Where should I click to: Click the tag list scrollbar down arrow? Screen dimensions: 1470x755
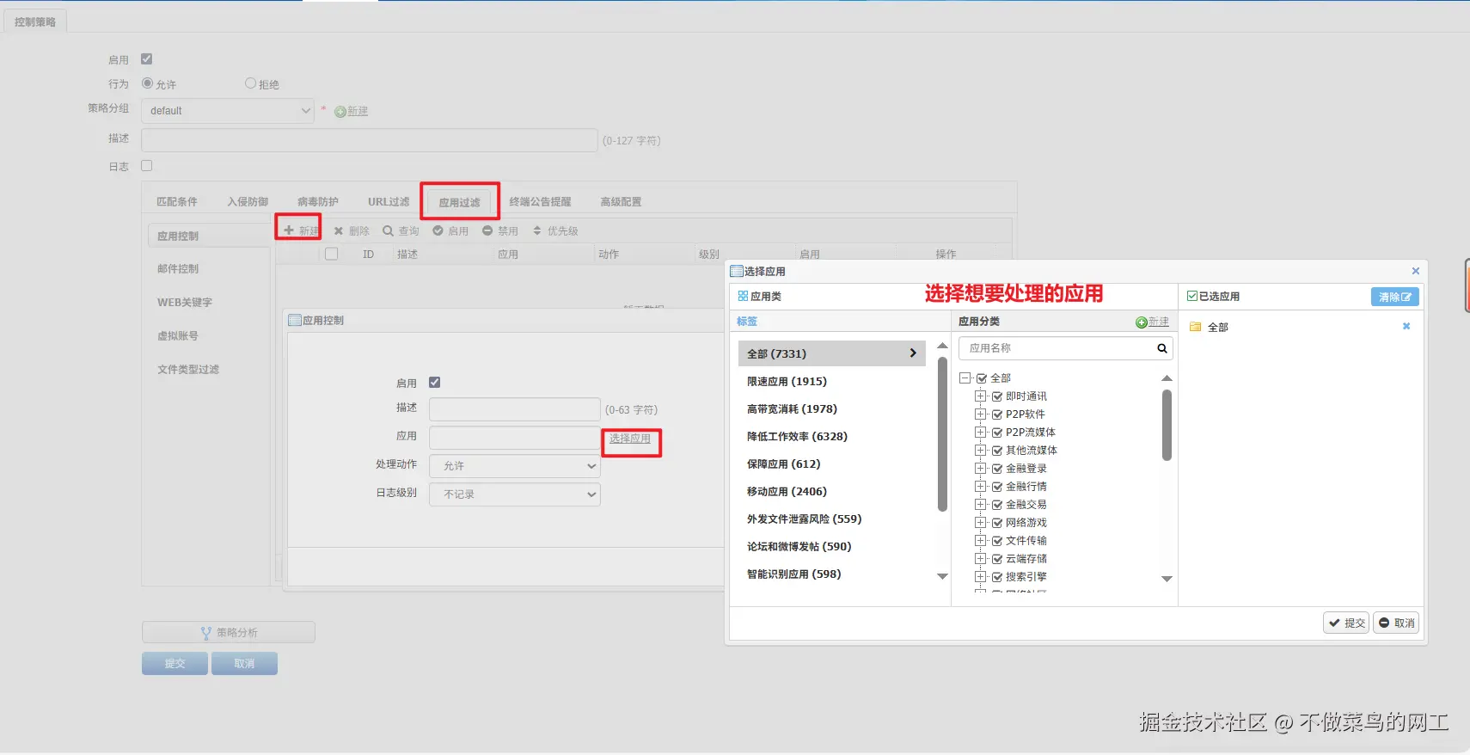942,576
